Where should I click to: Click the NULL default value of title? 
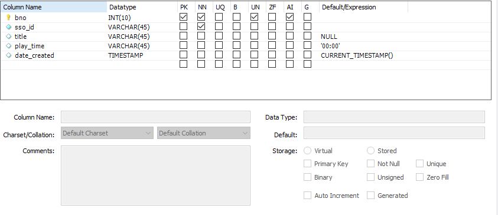point(329,37)
